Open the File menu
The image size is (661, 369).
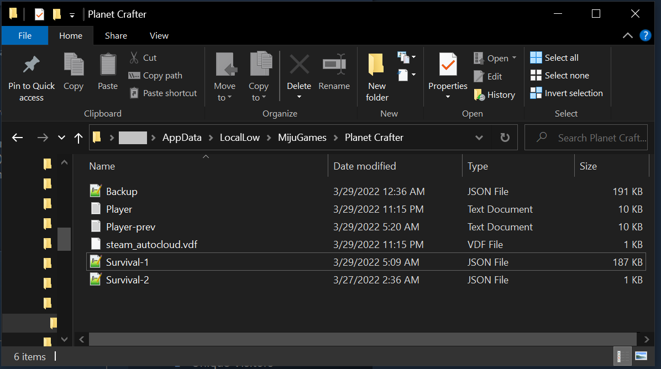coord(25,35)
